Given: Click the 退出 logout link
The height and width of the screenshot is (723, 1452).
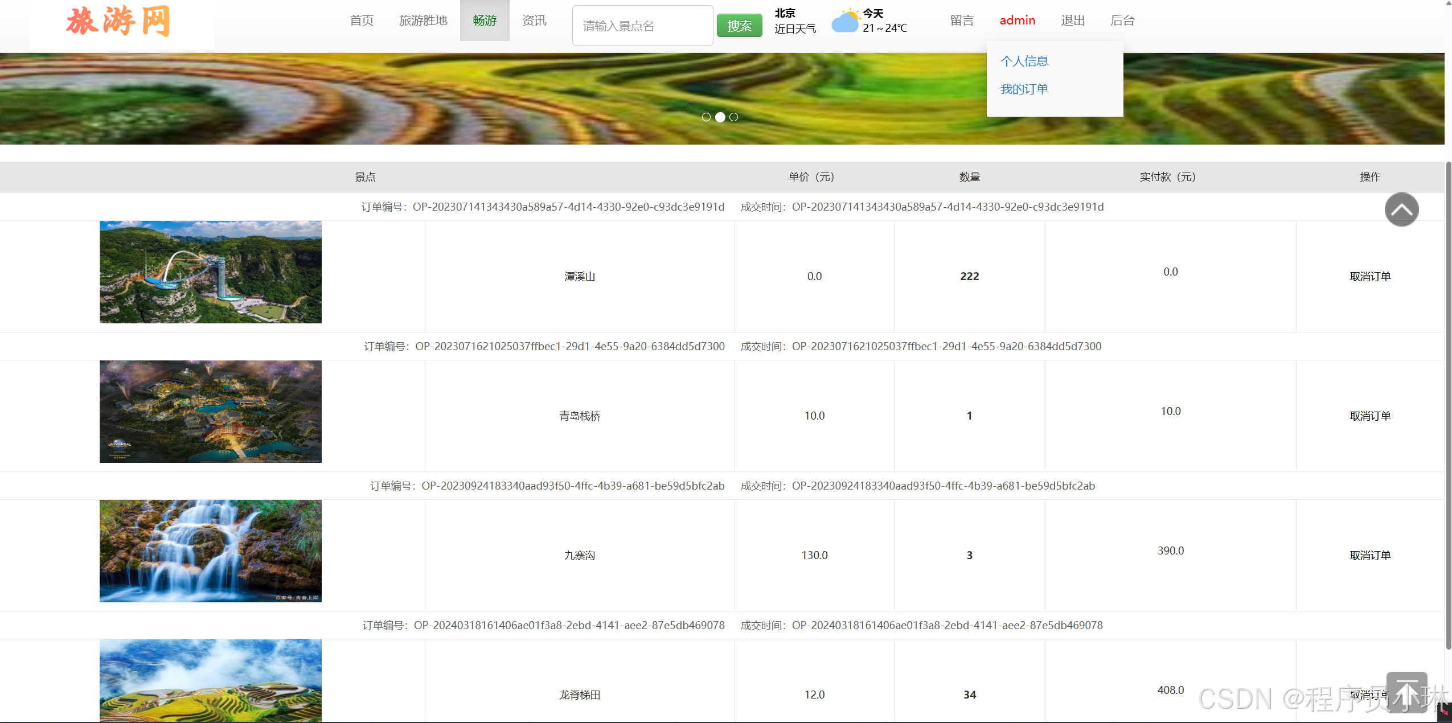Looking at the screenshot, I should 1073,20.
